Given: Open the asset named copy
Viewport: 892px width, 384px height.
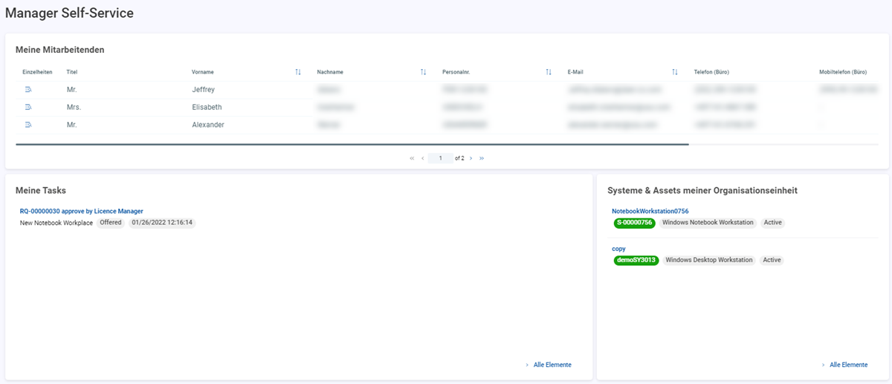Looking at the screenshot, I should coord(618,249).
